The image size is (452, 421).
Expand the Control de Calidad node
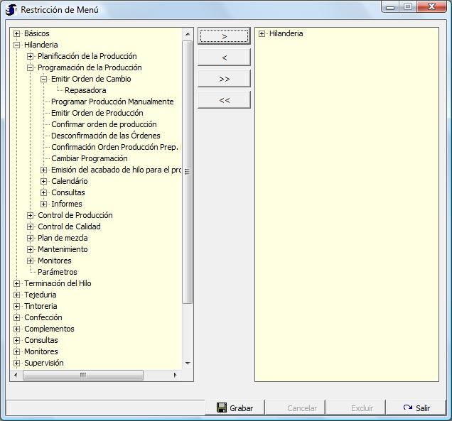click(x=31, y=226)
